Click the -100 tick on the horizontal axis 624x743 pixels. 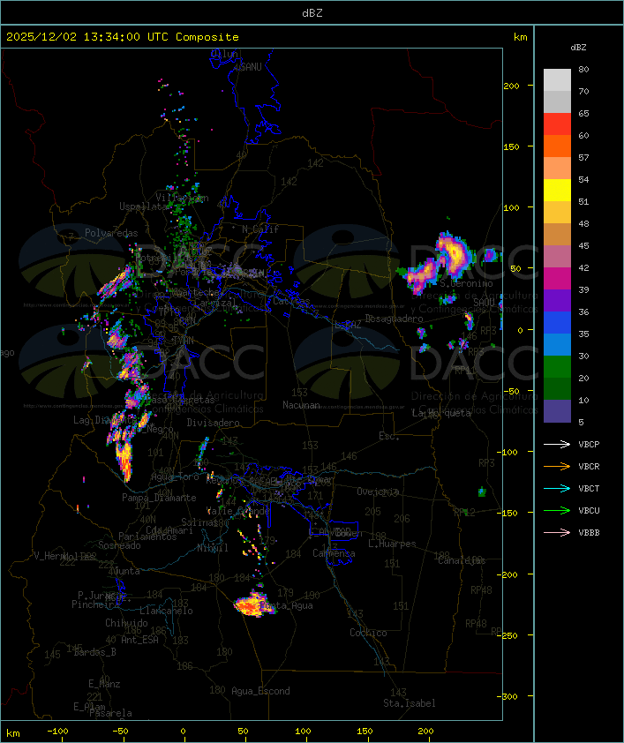57,732
